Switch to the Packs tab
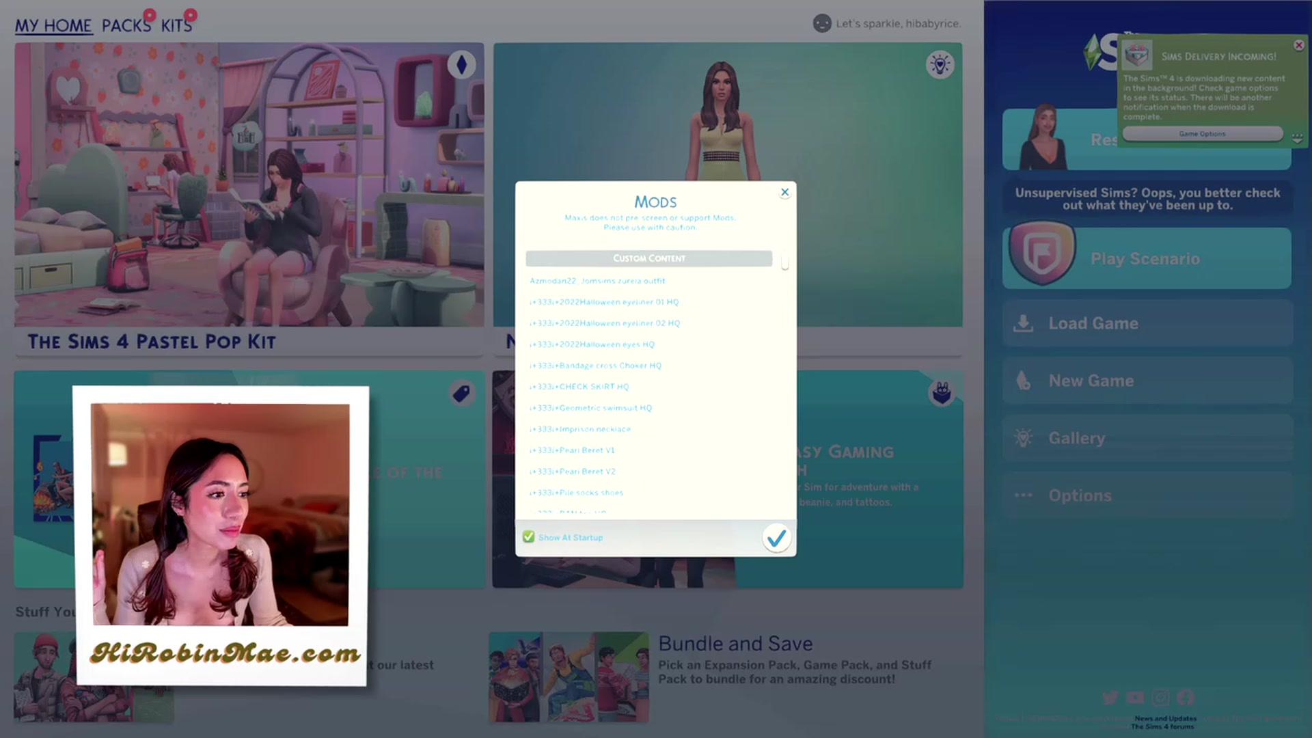The image size is (1312, 738). (x=126, y=26)
